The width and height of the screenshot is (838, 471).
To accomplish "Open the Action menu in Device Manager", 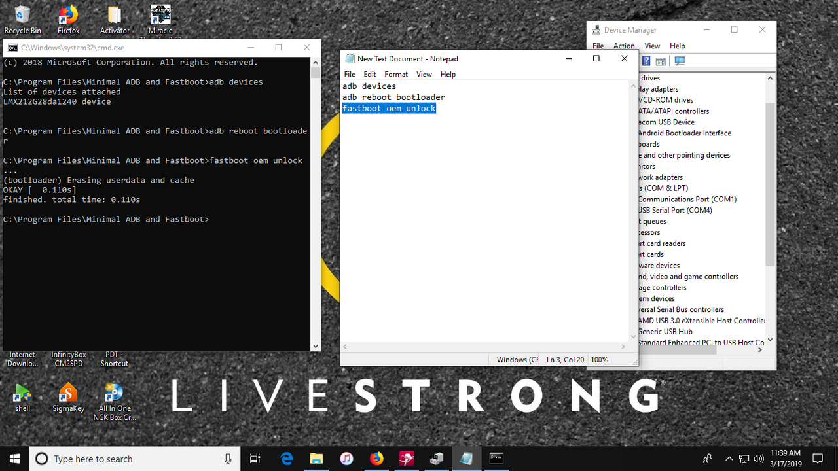I will [624, 46].
